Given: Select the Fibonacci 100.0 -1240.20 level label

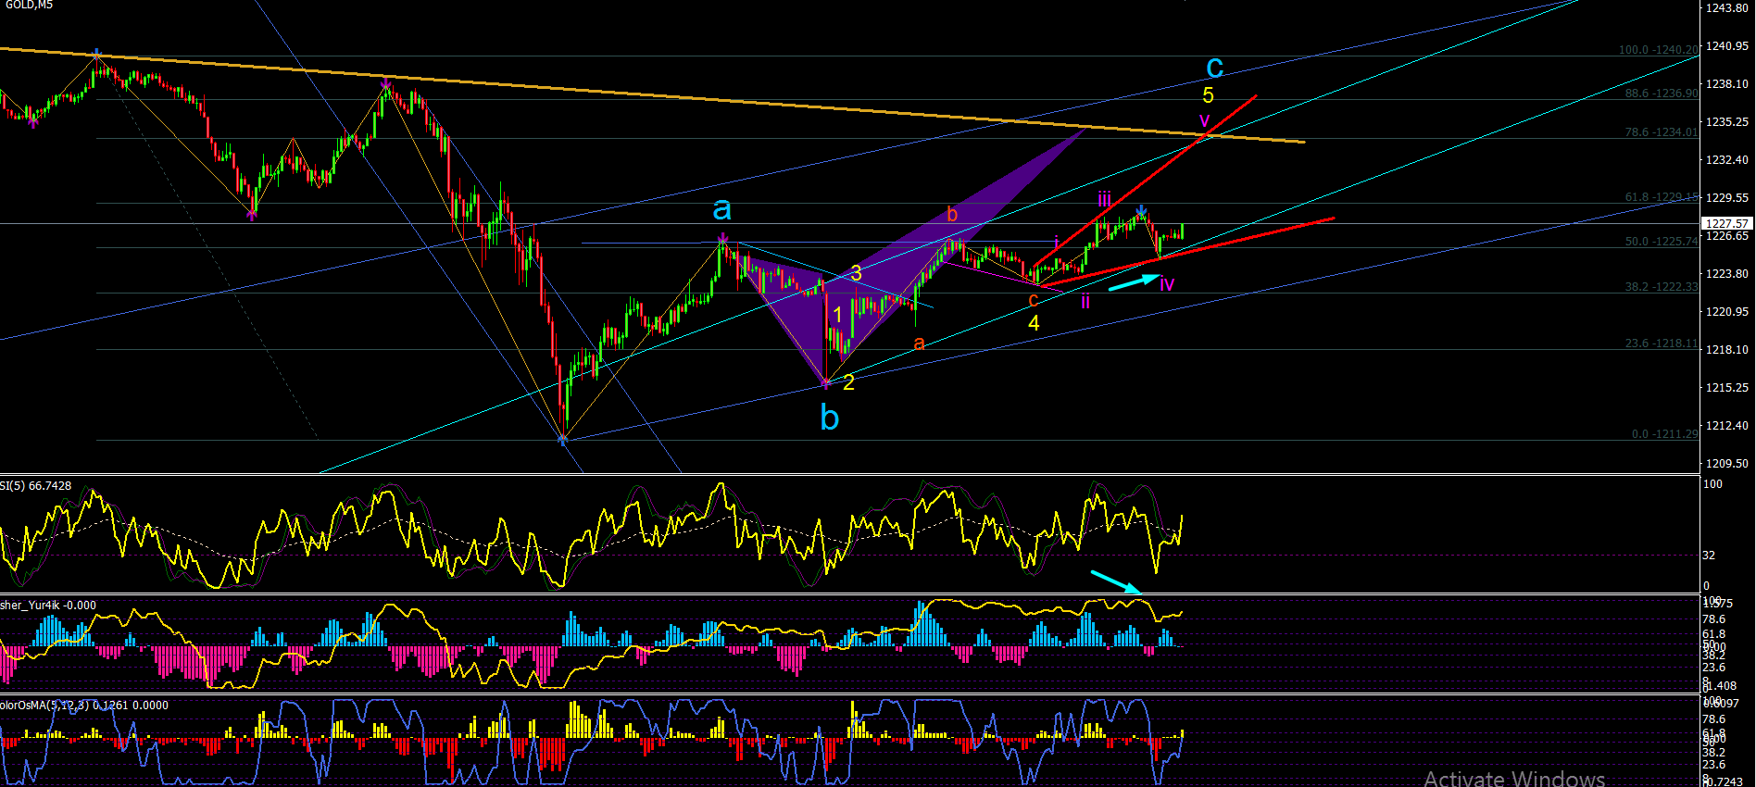Looking at the screenshot, I should pyautogui.click(x=1659, y=50).
